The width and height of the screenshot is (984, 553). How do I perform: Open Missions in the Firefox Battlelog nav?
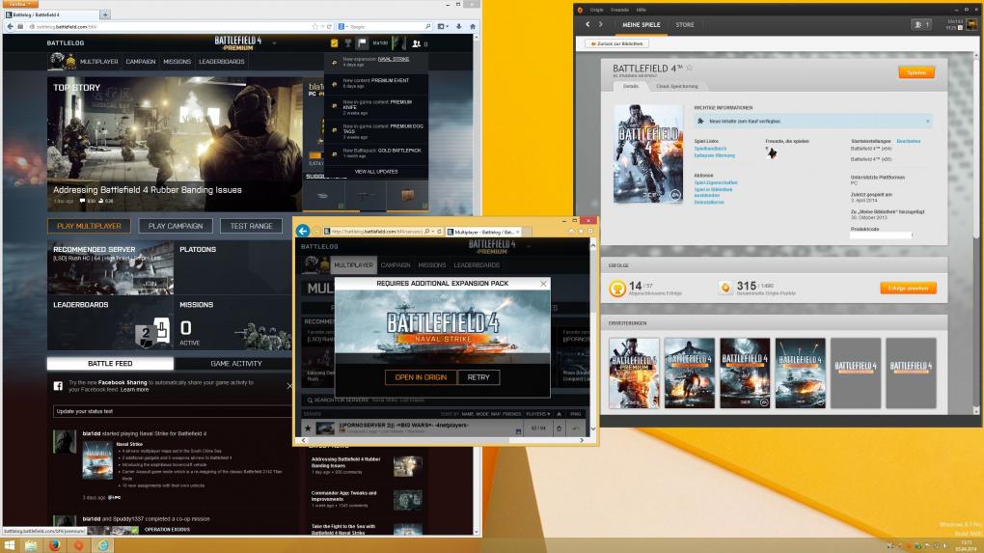coord(177,62)
